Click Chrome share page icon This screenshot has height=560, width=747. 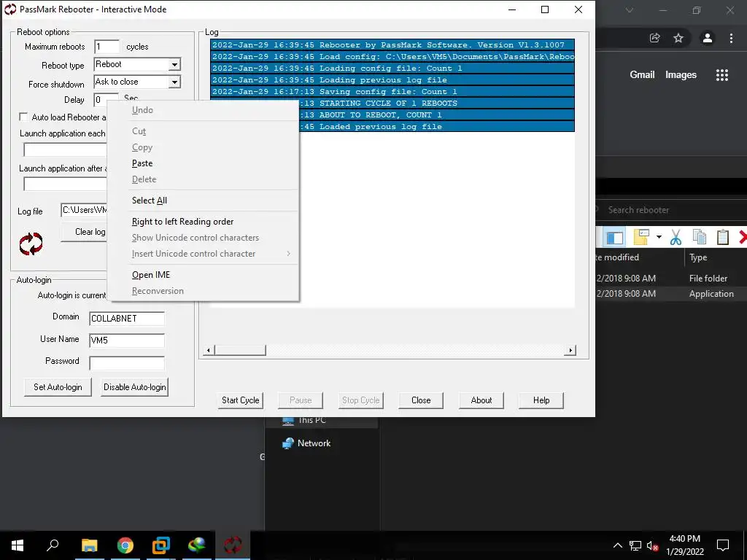[654, 38]
